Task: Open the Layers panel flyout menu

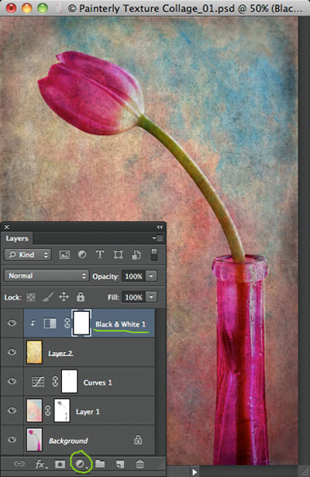Action: click(158, 238)
